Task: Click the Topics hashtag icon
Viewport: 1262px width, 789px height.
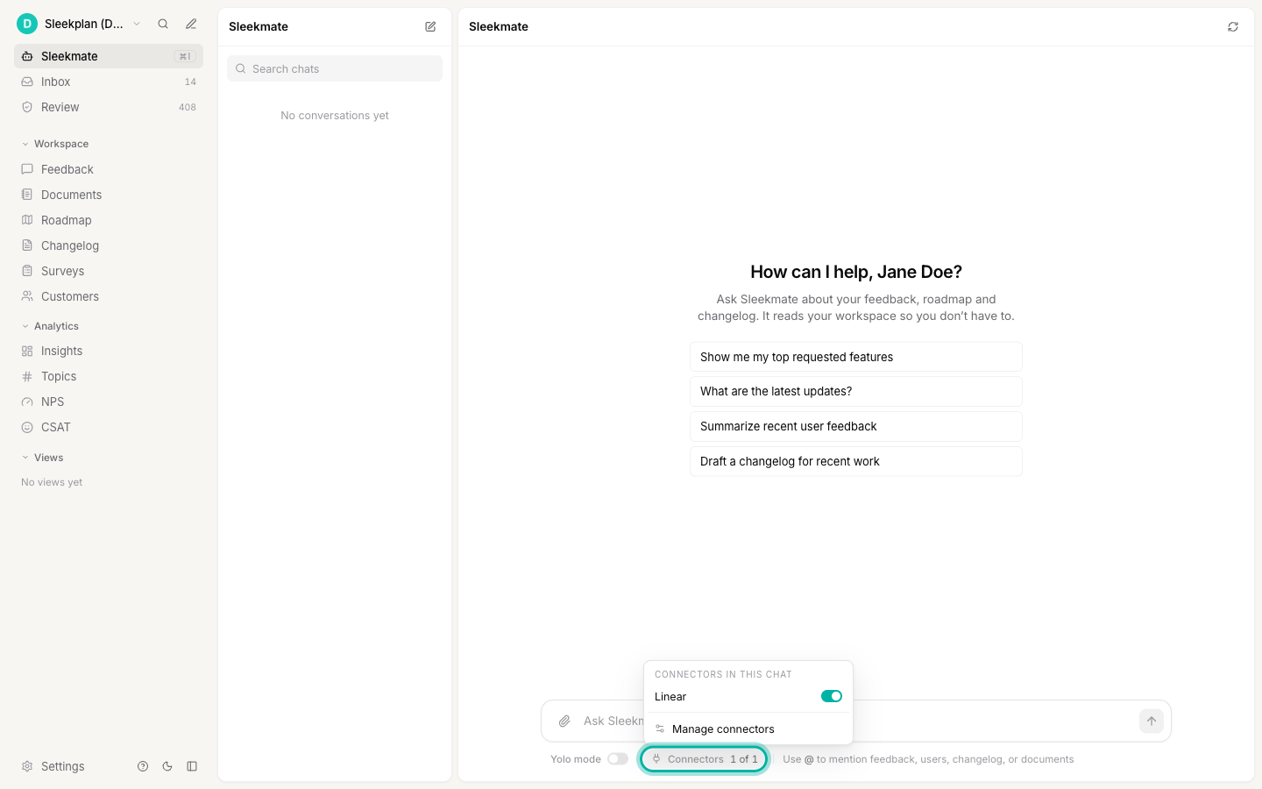Action: [x=27, y=376]
